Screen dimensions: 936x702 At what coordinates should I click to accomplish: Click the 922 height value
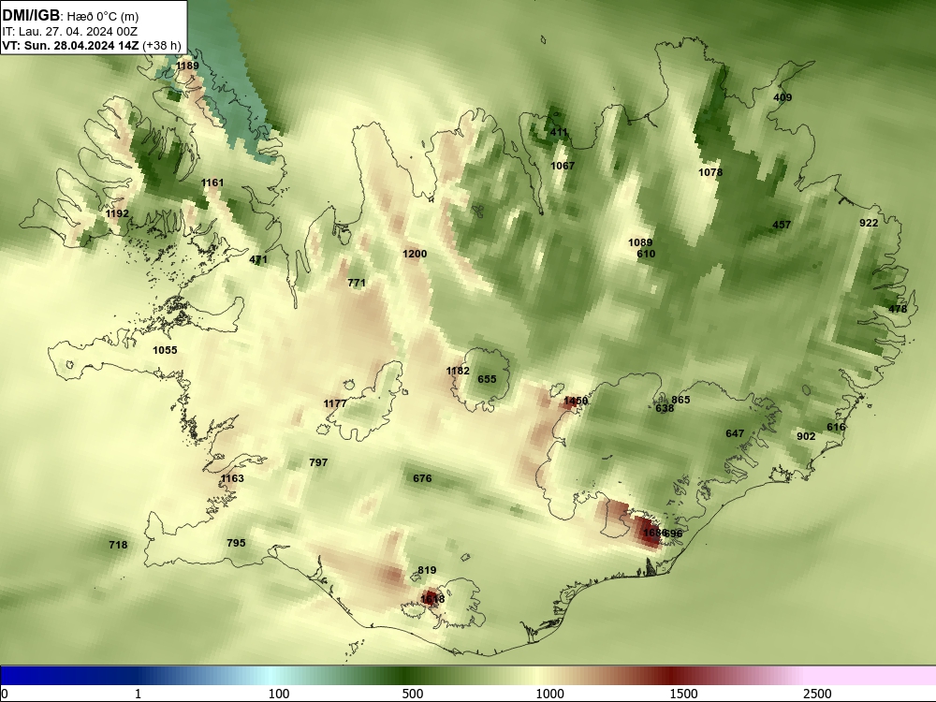click(x=869, y=224)
